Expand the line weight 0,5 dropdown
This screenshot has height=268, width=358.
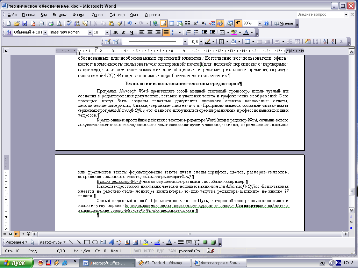pyautogui.click(x=201, y=42)
